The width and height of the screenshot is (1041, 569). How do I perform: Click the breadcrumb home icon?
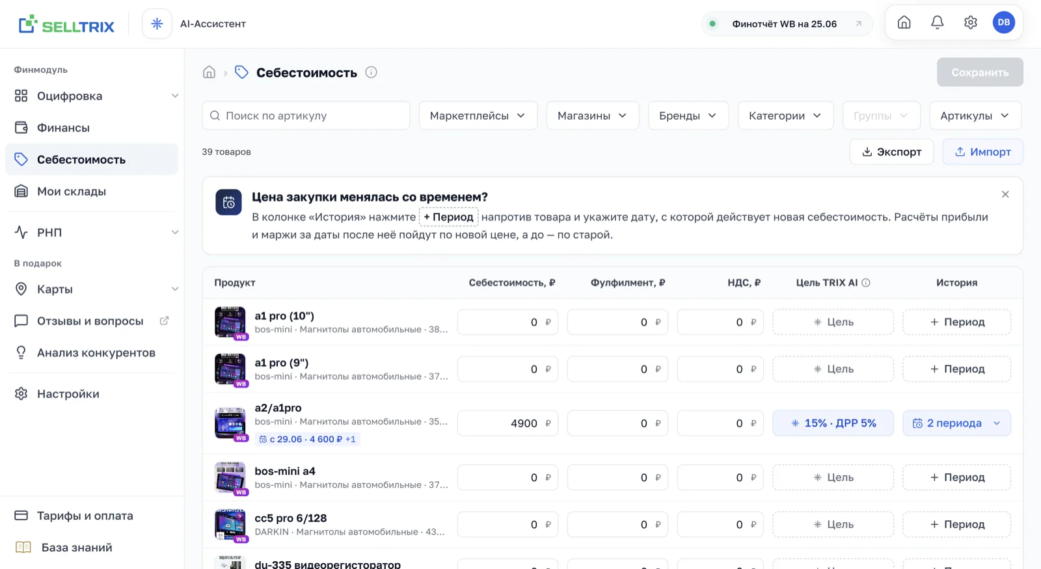[209, 72]
